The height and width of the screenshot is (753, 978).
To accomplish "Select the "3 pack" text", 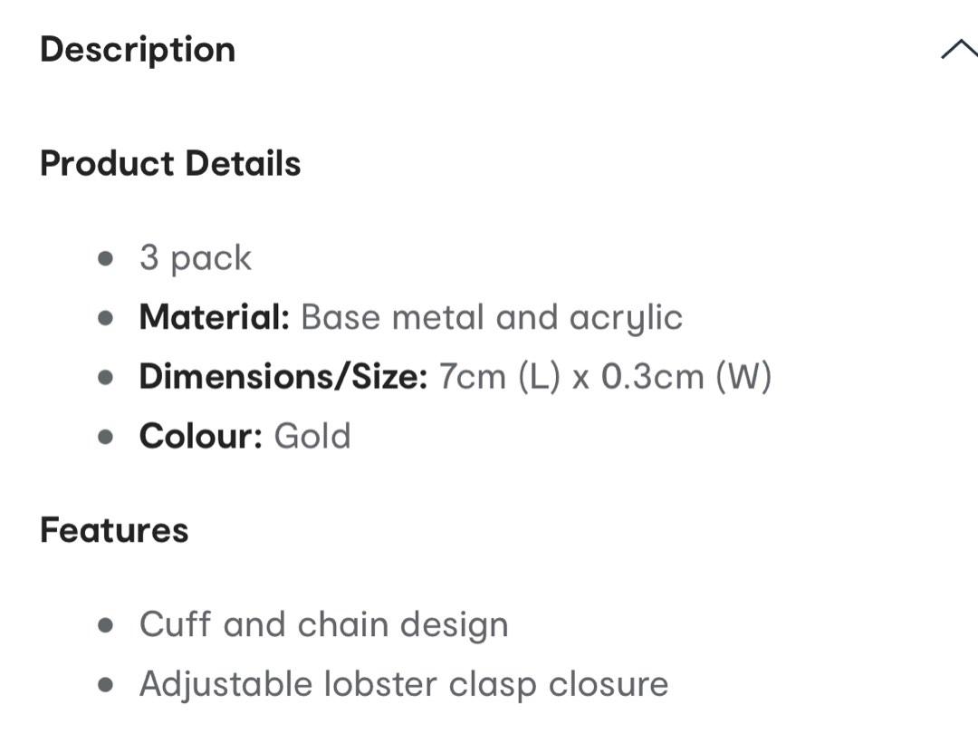I will (x=195, y=259).
